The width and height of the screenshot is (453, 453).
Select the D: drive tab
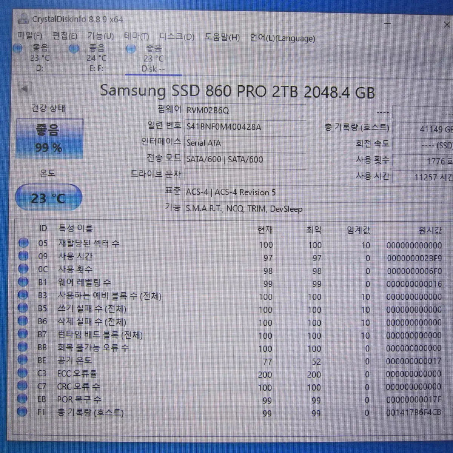(x=39, y=58)
